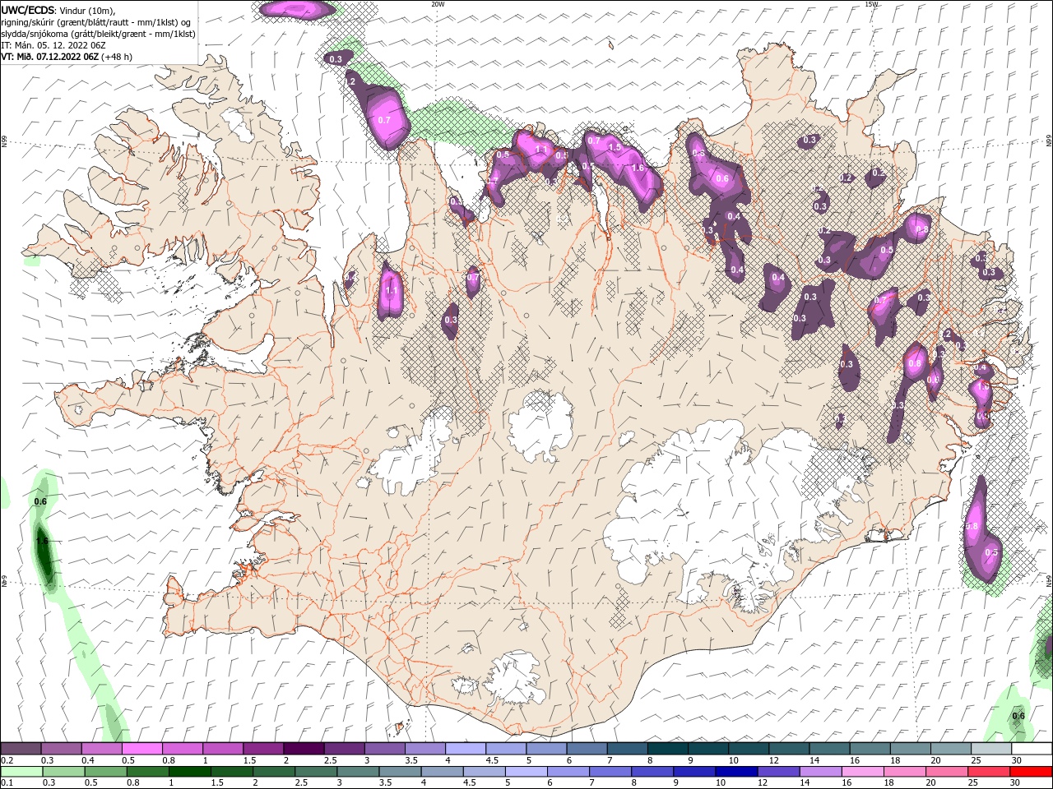Pick lower scale deep blue swatch between 10 and 12
Viewport: 1053px width, 789px height.
[x=737, y=772]
